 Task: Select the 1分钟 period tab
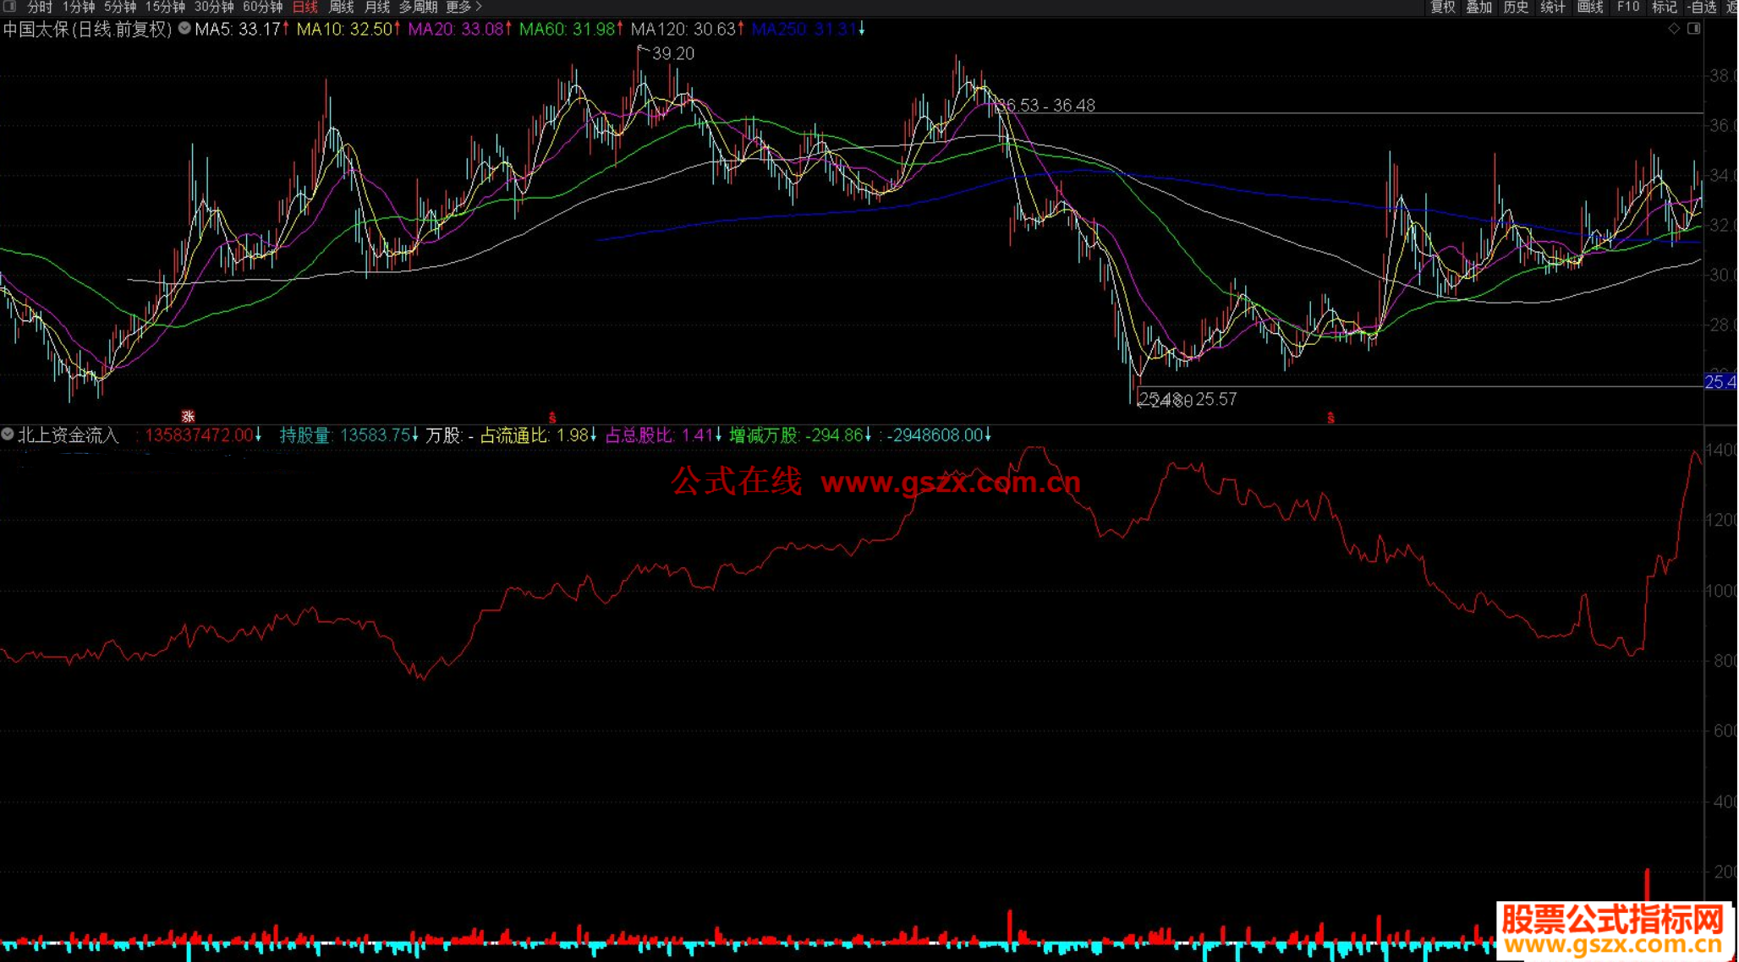(79, 7)
